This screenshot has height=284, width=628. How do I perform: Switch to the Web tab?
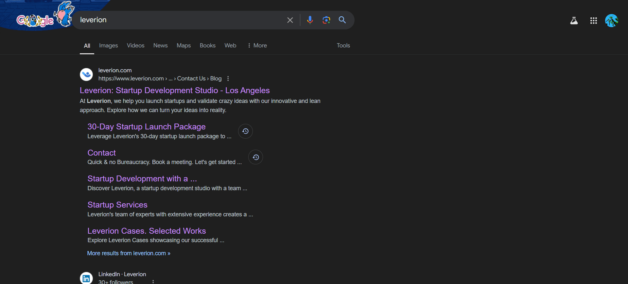pyautogui.click(x=230, y=45)
